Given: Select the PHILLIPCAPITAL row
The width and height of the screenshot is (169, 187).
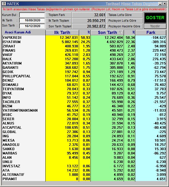Looking at the screenshot, I should pos(84,76).
